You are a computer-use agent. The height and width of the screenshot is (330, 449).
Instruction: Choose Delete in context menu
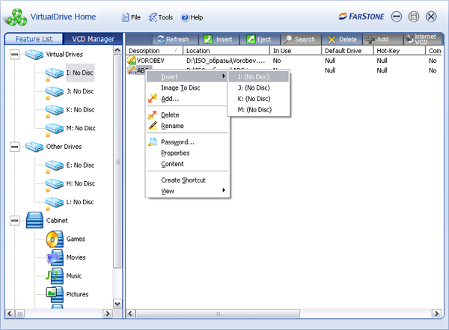(x=187, y=115)
